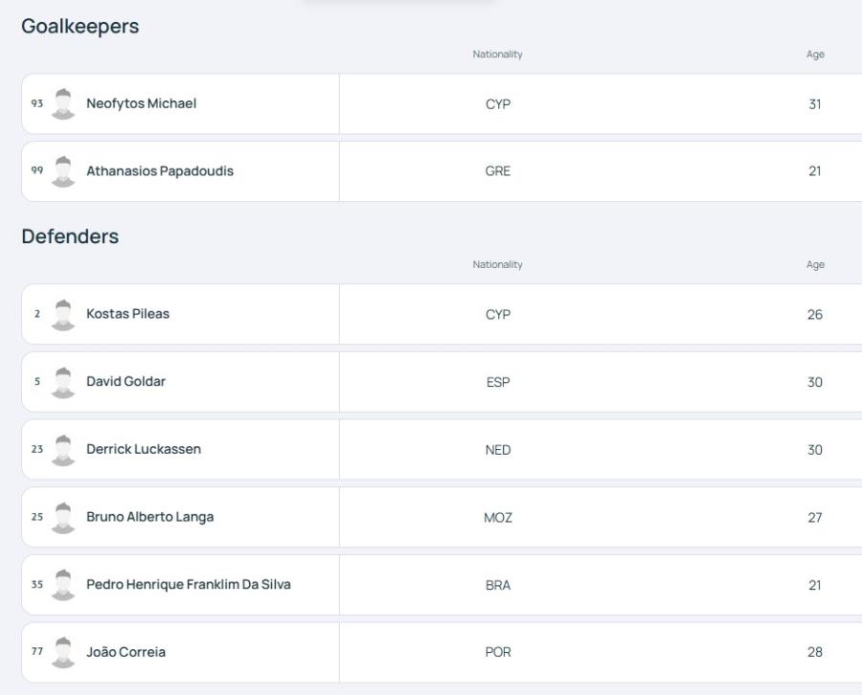The width and height of the screenshot is (862, 695).
Task: Click David Goldar's player avatar
Action: tap(63, 382)
